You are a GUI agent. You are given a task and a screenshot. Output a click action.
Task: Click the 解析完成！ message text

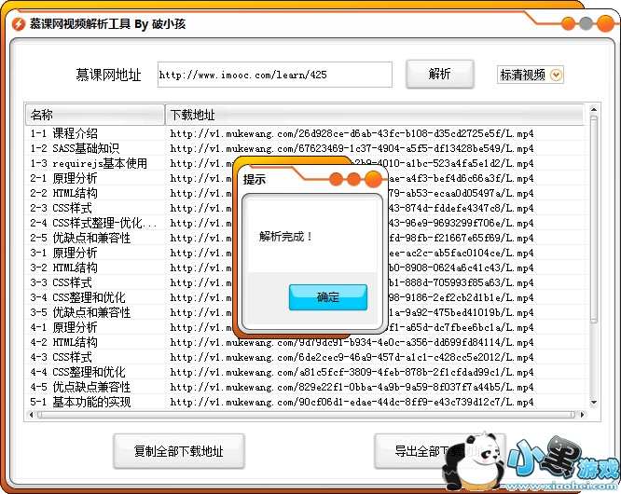click(x=285, y=237)
